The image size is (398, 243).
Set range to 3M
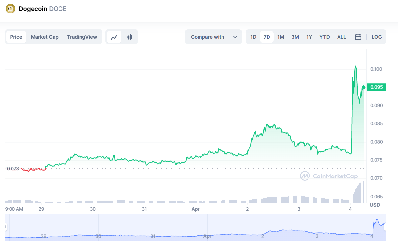coord(295,37)
